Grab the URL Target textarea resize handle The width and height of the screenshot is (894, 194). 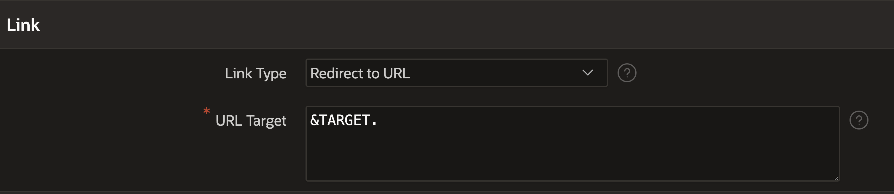pos(836,178)
